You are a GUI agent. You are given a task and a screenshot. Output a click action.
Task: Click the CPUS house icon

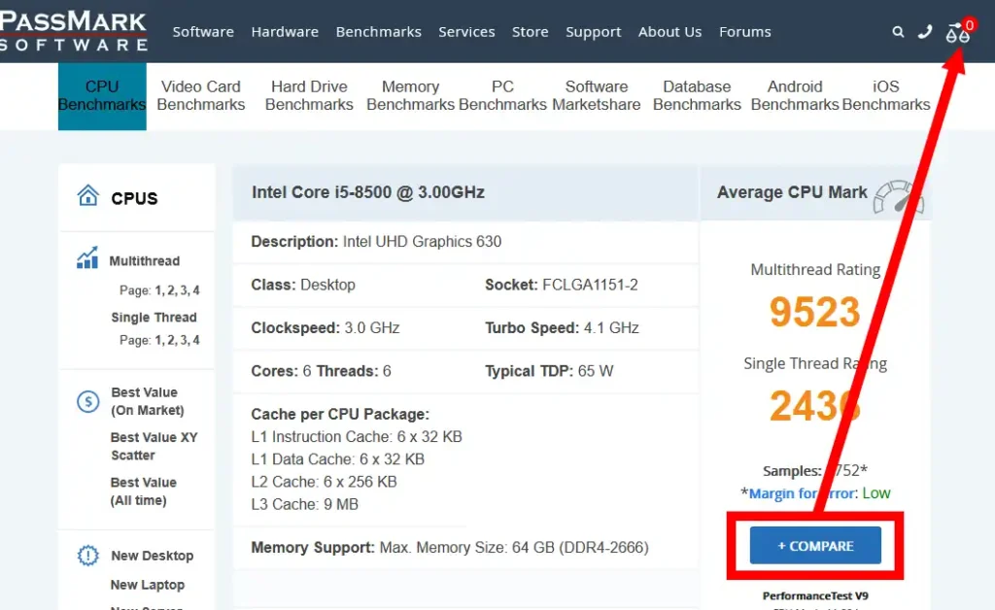point(88,196)
